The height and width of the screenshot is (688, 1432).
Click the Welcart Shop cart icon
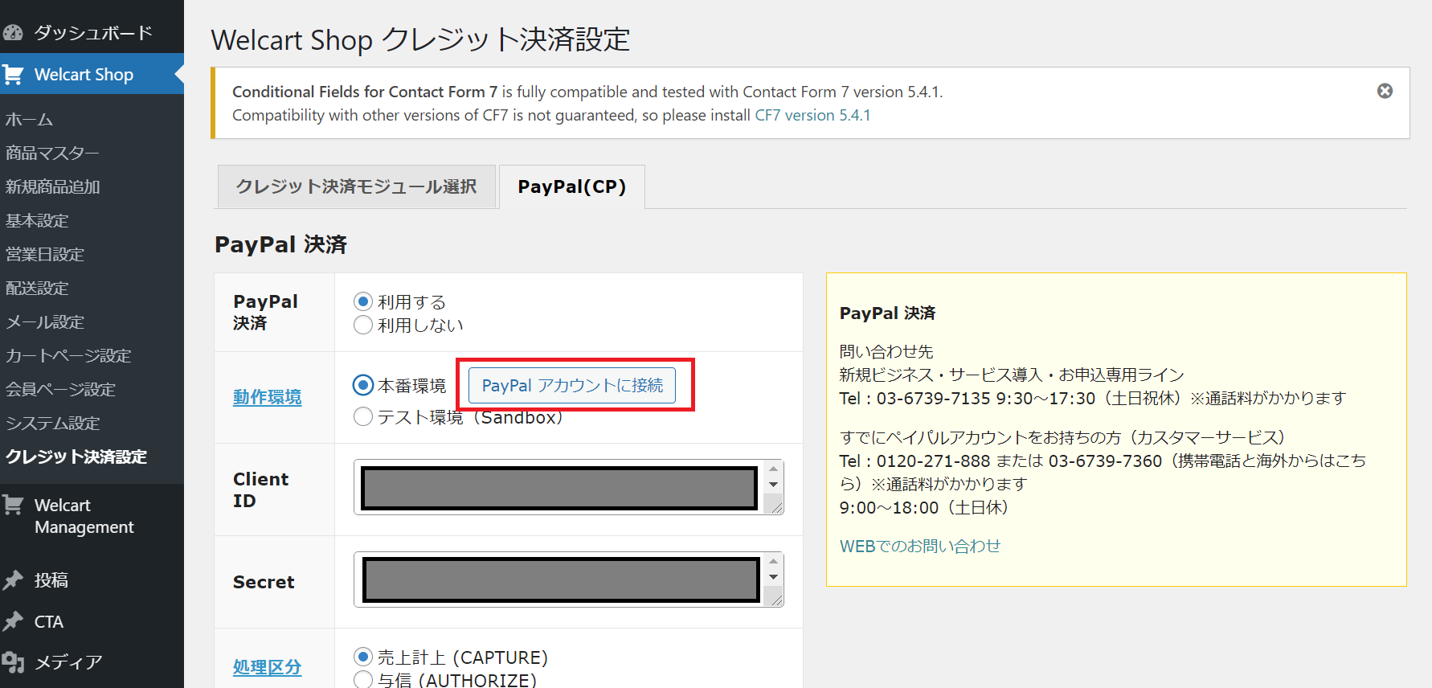click(13, 75)
